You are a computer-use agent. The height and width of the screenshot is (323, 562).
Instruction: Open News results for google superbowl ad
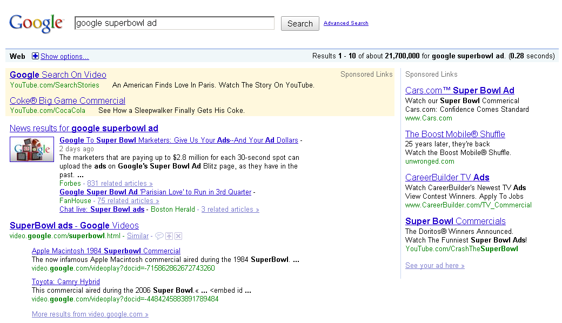click(84, 128)
